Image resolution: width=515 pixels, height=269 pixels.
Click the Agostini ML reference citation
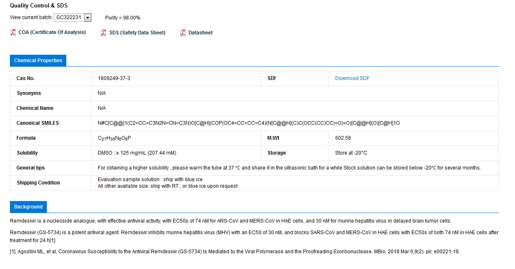tap(235, 252)
